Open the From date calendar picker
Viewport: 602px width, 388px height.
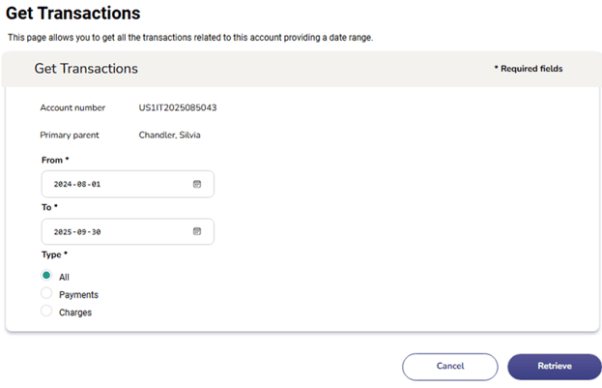click(x=196, y=184)
